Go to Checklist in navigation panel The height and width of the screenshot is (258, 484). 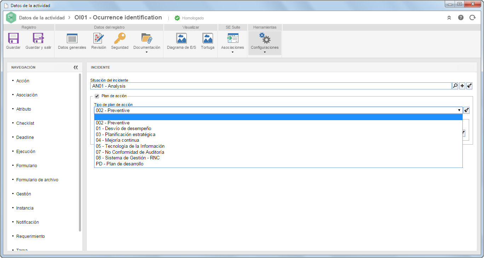pos(25,123)
